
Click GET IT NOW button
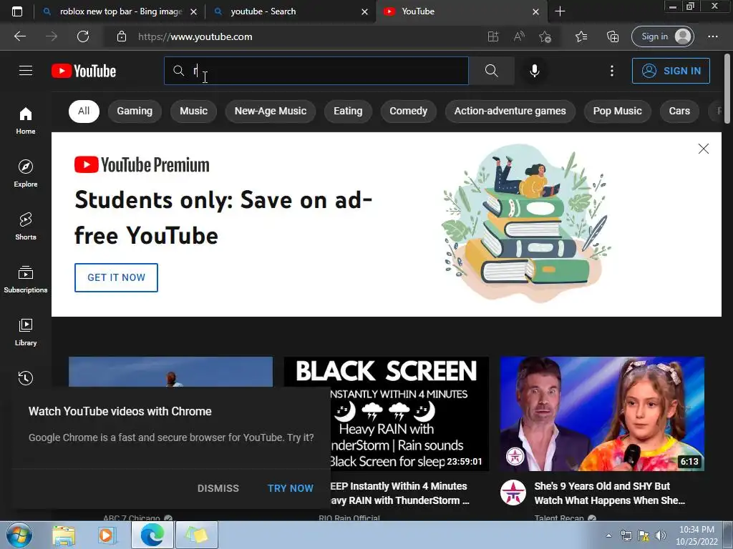tap(116, 277)
